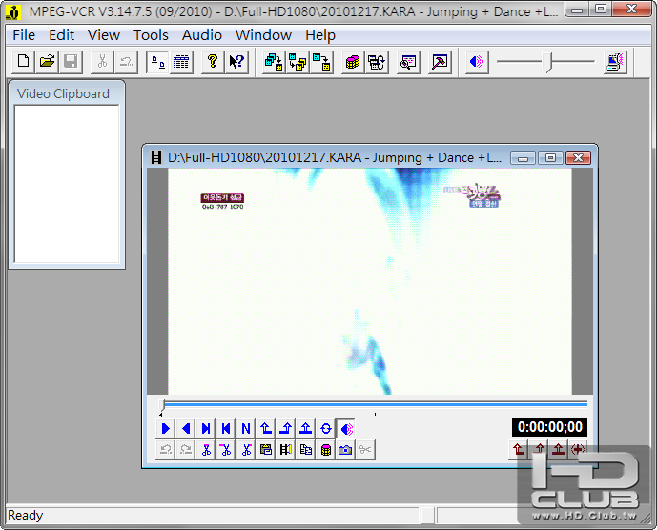657x530 pixels.
Task: Open the Edit menu
Action: click(62, 35)
